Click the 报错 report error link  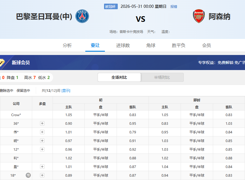point(174,6)
